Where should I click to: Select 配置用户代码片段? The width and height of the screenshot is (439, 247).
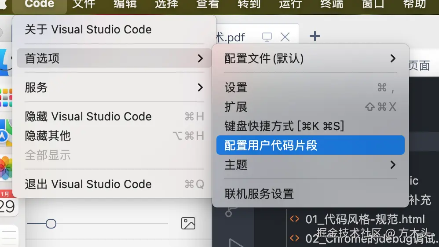pyautogui.click(x=311, y=145)
